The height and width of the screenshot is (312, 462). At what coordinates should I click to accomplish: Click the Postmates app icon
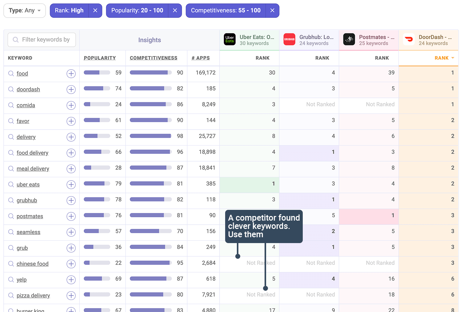(349, 39)
